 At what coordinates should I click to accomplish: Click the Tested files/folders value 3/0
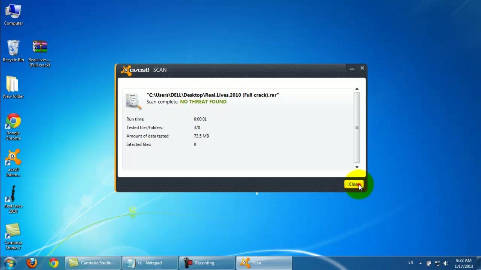(x=197, y=127)
